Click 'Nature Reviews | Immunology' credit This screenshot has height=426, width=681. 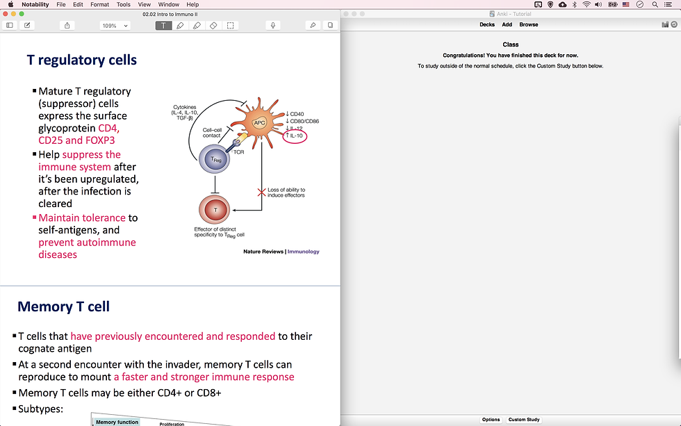(x=281, y=252)
